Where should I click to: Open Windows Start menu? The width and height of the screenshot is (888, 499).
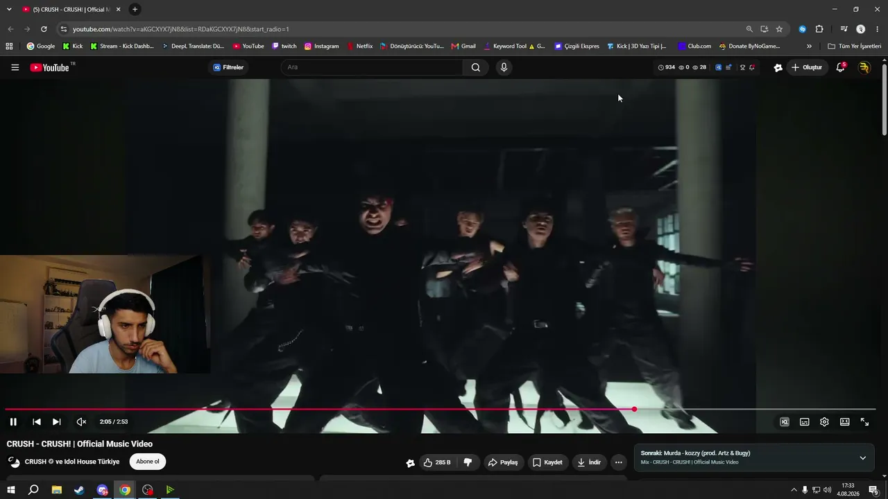coord(11,490)
